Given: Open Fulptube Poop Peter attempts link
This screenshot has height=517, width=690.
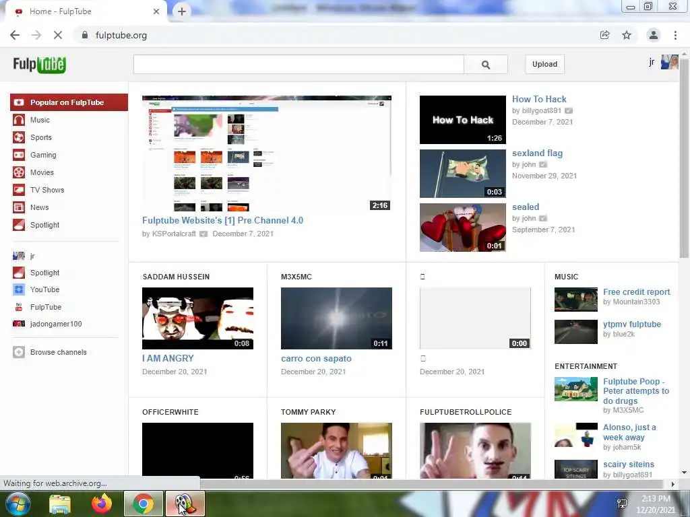Looking at the screenshot, I should (636, 391).
